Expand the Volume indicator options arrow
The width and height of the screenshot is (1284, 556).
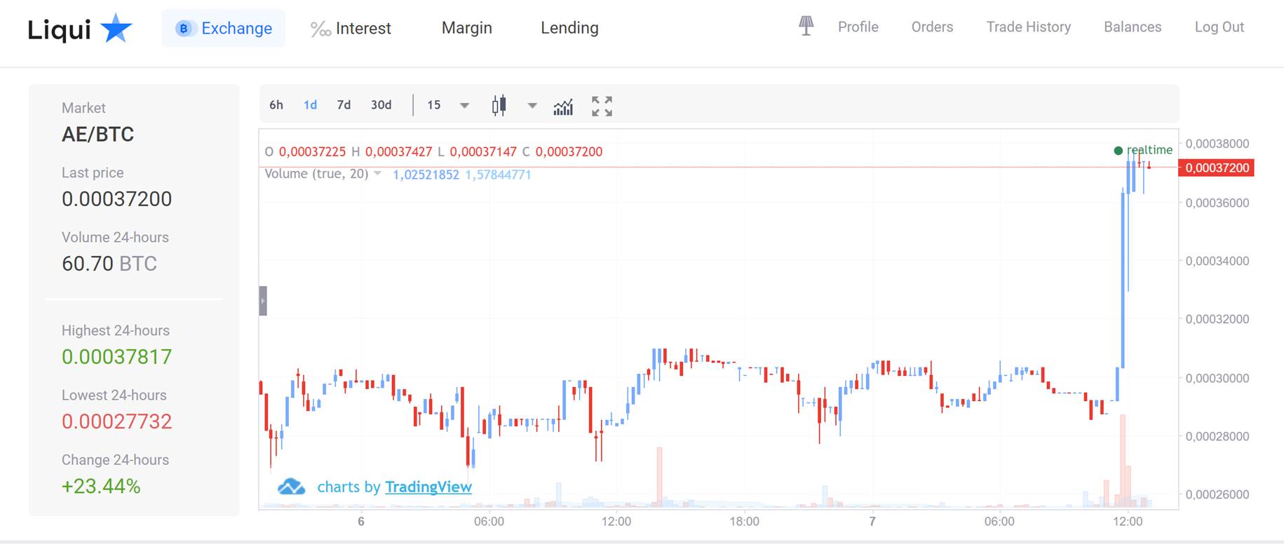378,174
